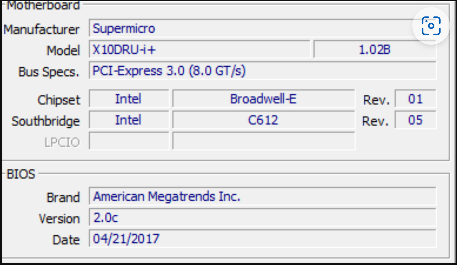The height and width of the screenshot is (265, 457).
Task: Click the Bus Specs. label
Action: [x=49, y=72]
